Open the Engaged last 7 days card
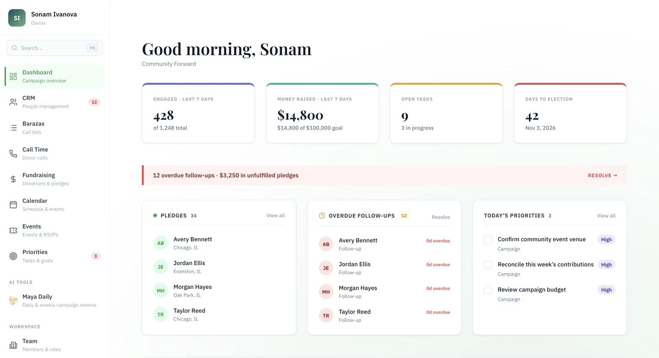The height and width of the screenshot is (358, 659). (198, 113)
